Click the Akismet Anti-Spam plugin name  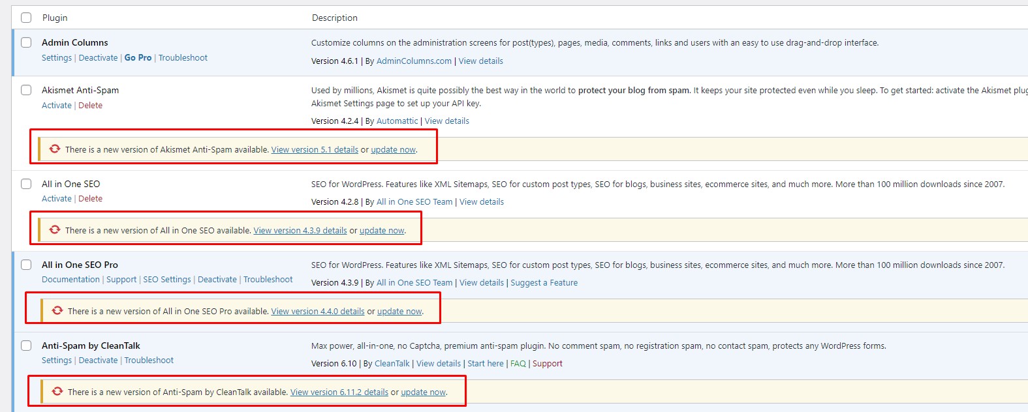(80, 90)
